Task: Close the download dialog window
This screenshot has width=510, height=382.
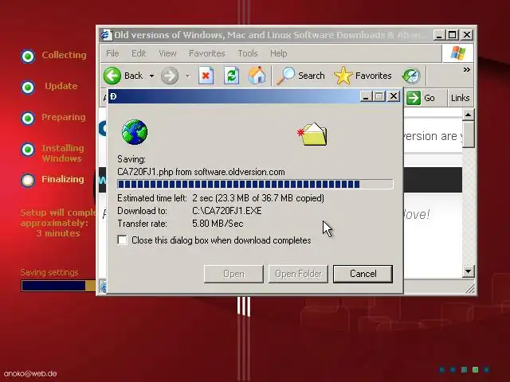Action: [394, 96]
